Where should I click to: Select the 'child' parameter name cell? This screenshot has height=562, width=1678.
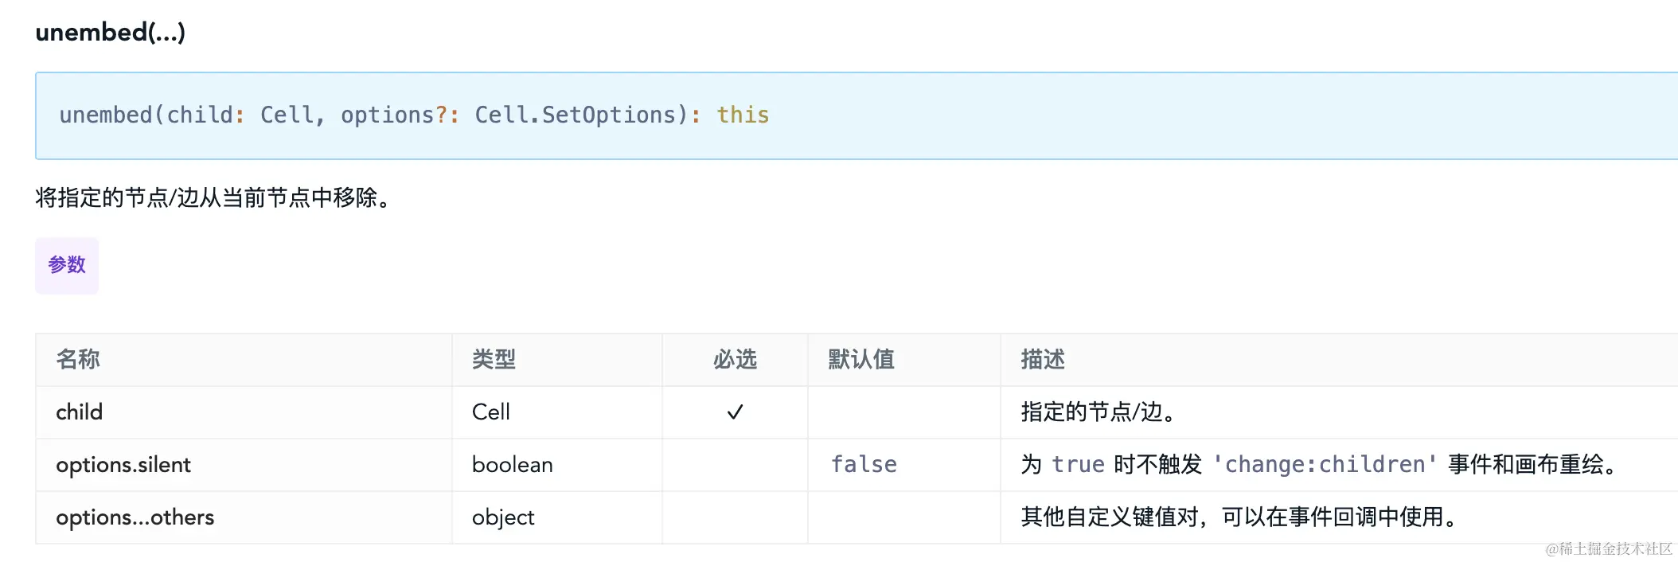pos(80,412)
